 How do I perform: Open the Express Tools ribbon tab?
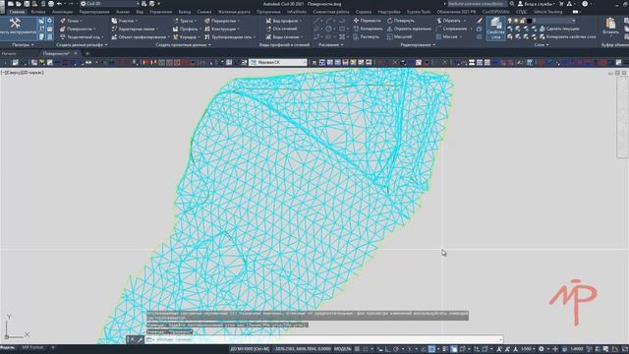(x=419, y=12)
